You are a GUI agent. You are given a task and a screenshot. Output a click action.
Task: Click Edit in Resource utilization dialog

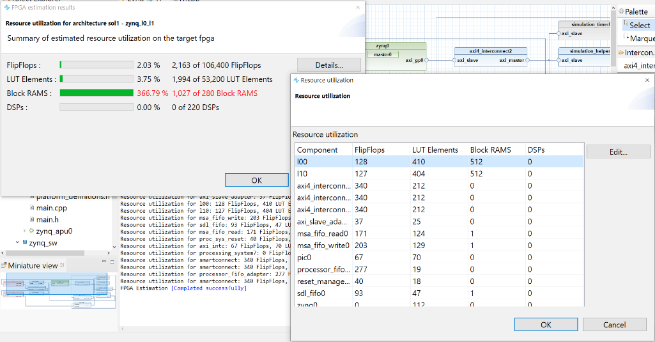coord(618,152)
